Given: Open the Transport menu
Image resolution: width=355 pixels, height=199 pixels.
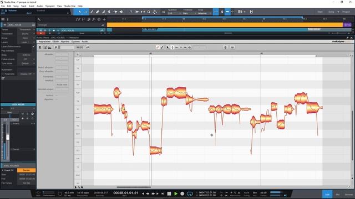Looking at the screenshot, I should click(x=50, y=6).
